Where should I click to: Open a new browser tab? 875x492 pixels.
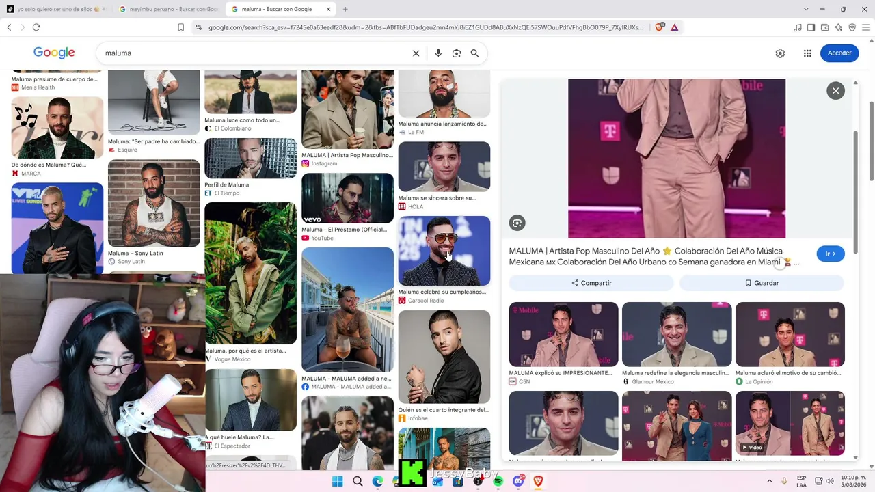tap(345, 9)
